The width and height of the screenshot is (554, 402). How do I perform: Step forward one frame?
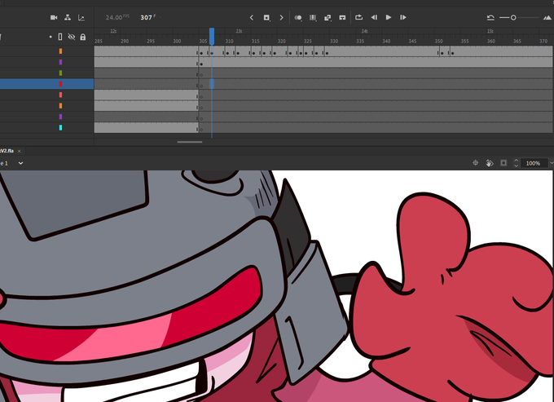402,17
